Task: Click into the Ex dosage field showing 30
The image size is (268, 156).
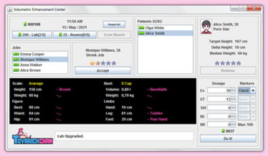Action: pyautogui.click(x=219, y=90)
